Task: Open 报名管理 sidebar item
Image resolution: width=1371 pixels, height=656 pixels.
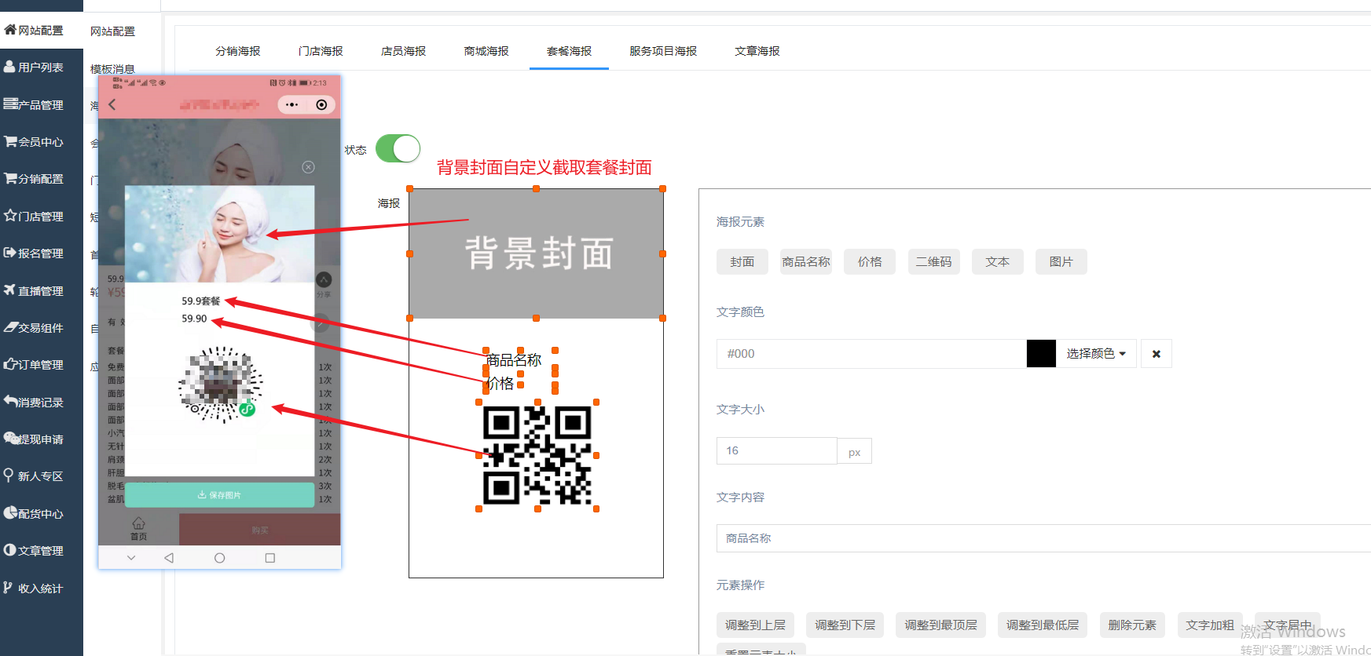Action: tap(34, 253)
